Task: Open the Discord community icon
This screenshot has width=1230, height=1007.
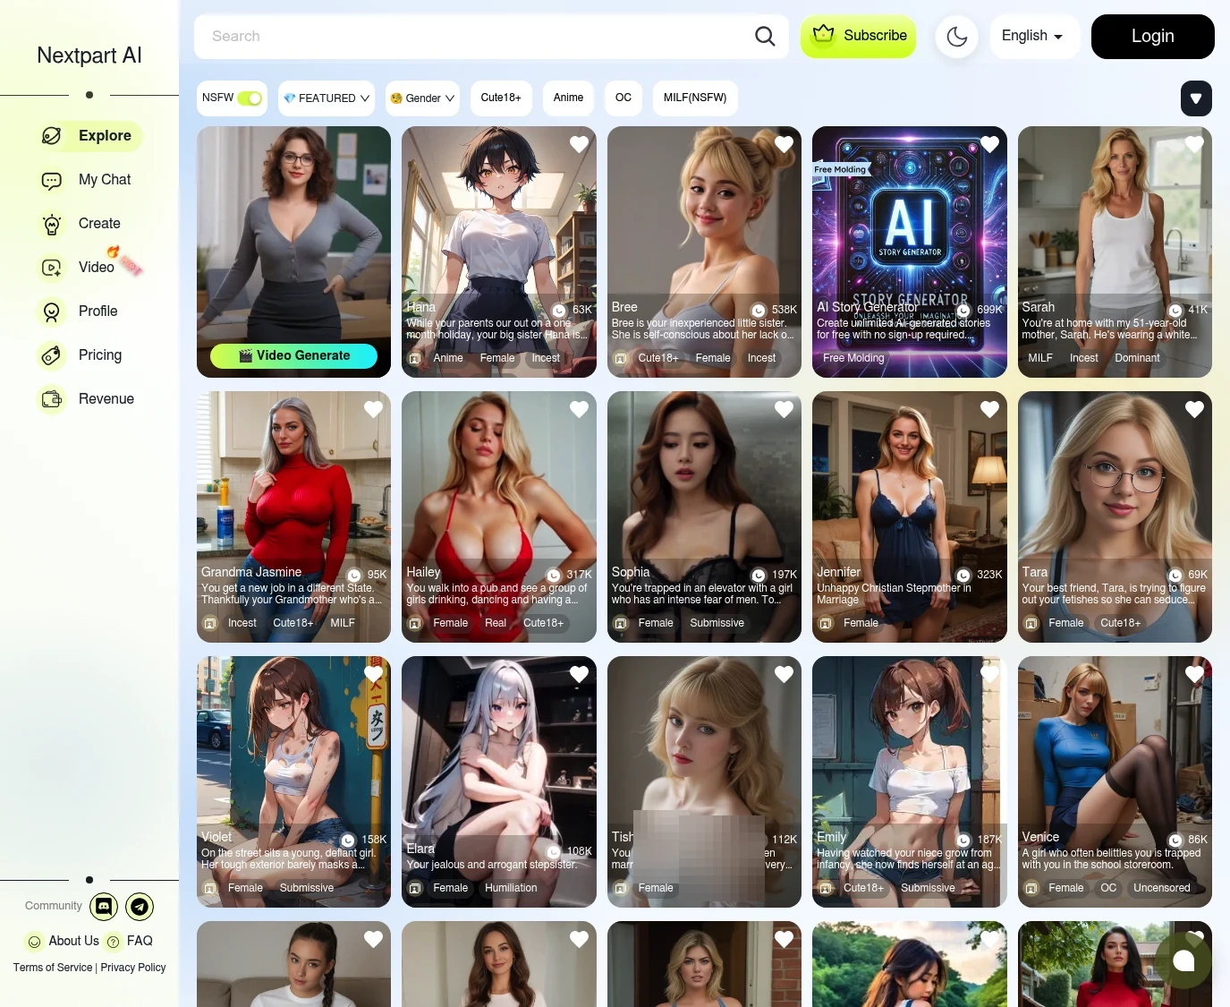Action: click(x=104, y=907)
